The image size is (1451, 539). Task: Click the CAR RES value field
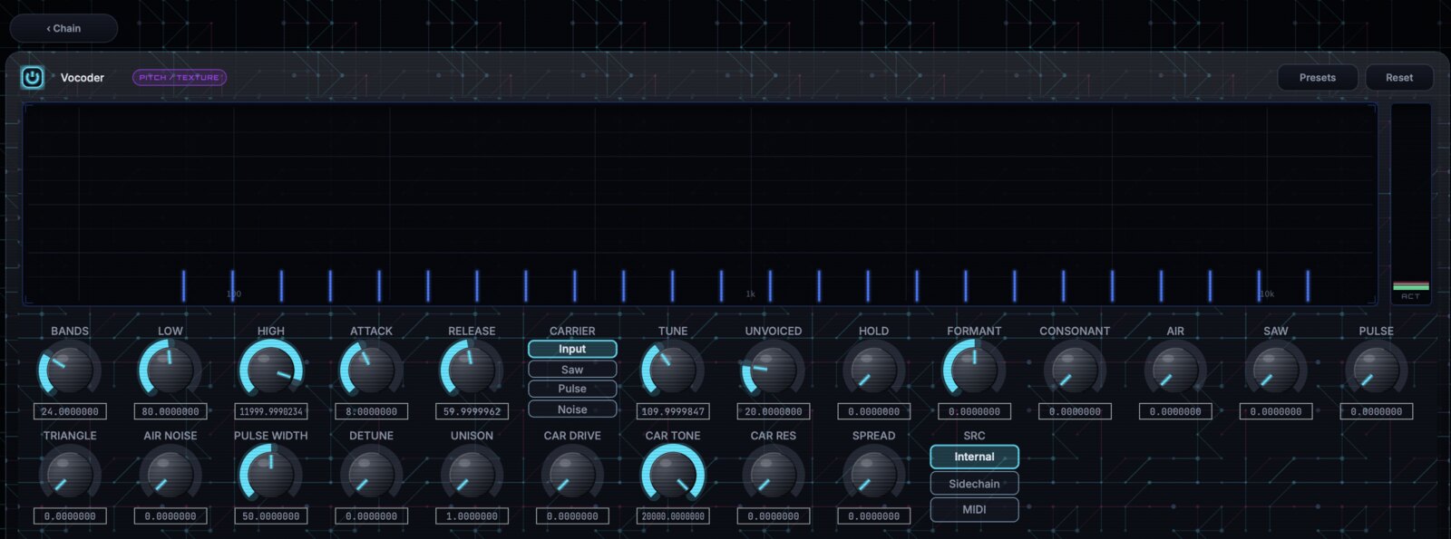[x=774, y=516]
